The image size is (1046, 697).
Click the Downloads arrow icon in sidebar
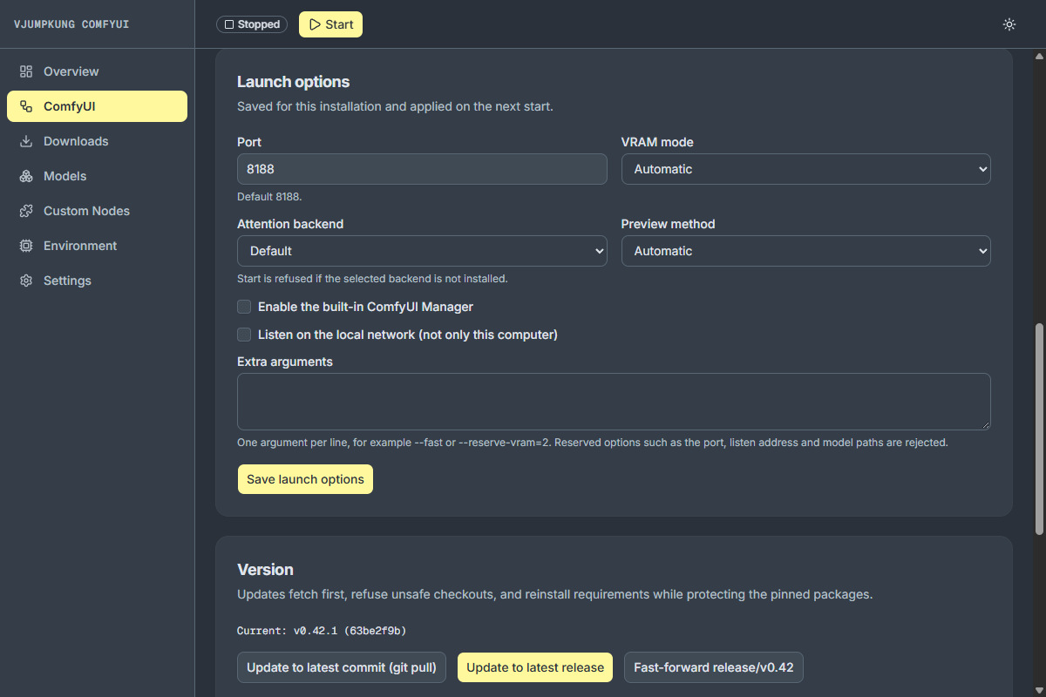click(x=26, y=141)
